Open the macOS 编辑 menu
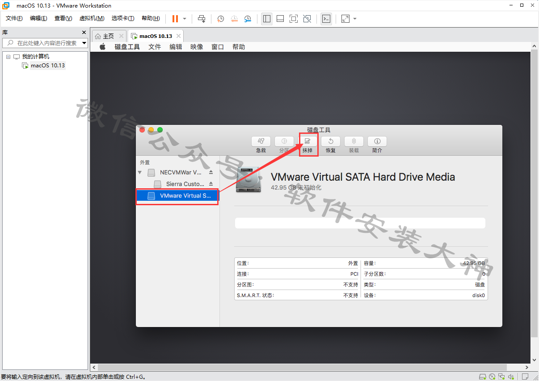The height and width of the screenshot is (381, 539). [x=176, y=47]
